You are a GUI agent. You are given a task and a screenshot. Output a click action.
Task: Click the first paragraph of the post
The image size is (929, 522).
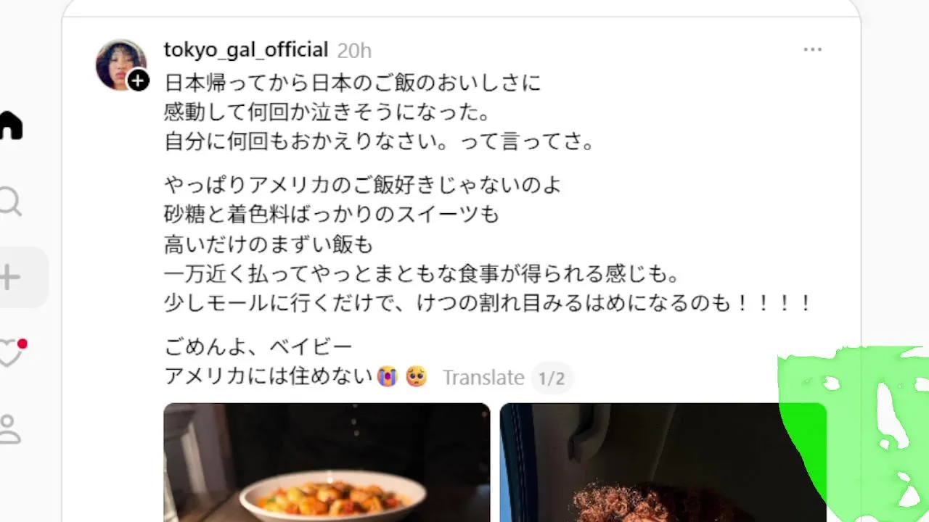click(x=379, y=112)
